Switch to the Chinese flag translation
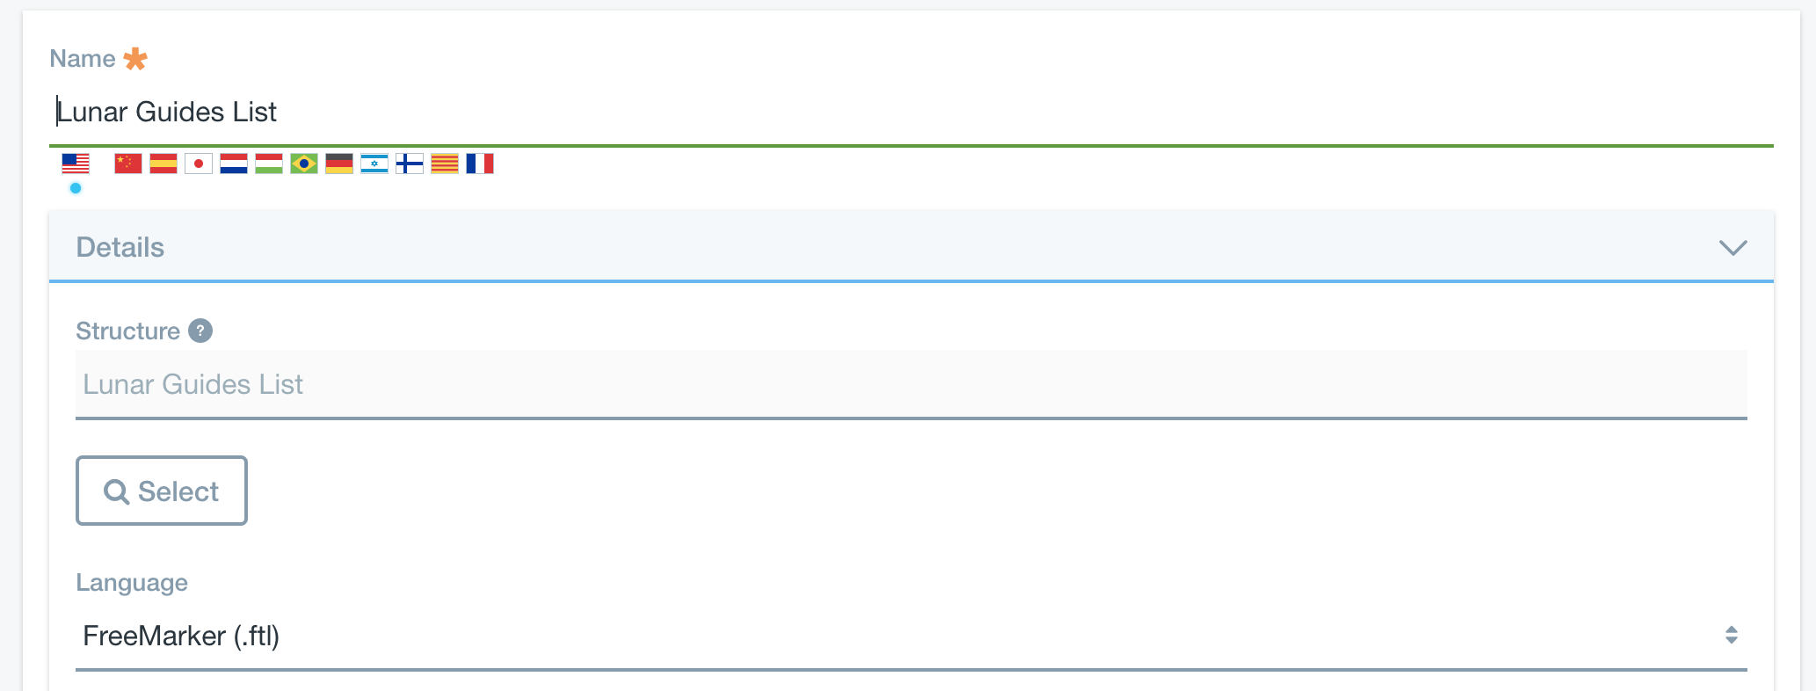The width and height of the screenshot is (1816, 691). click(x=128, y=164)
